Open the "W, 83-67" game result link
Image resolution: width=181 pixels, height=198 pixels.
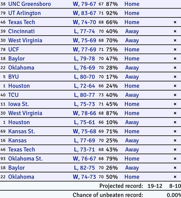(x=84, y=13)
